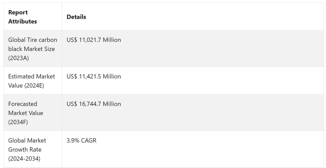Select the Forecasted Market Value (2034F) cell
The width and height of the screenshot is (326, 168).
click(33, 113)
